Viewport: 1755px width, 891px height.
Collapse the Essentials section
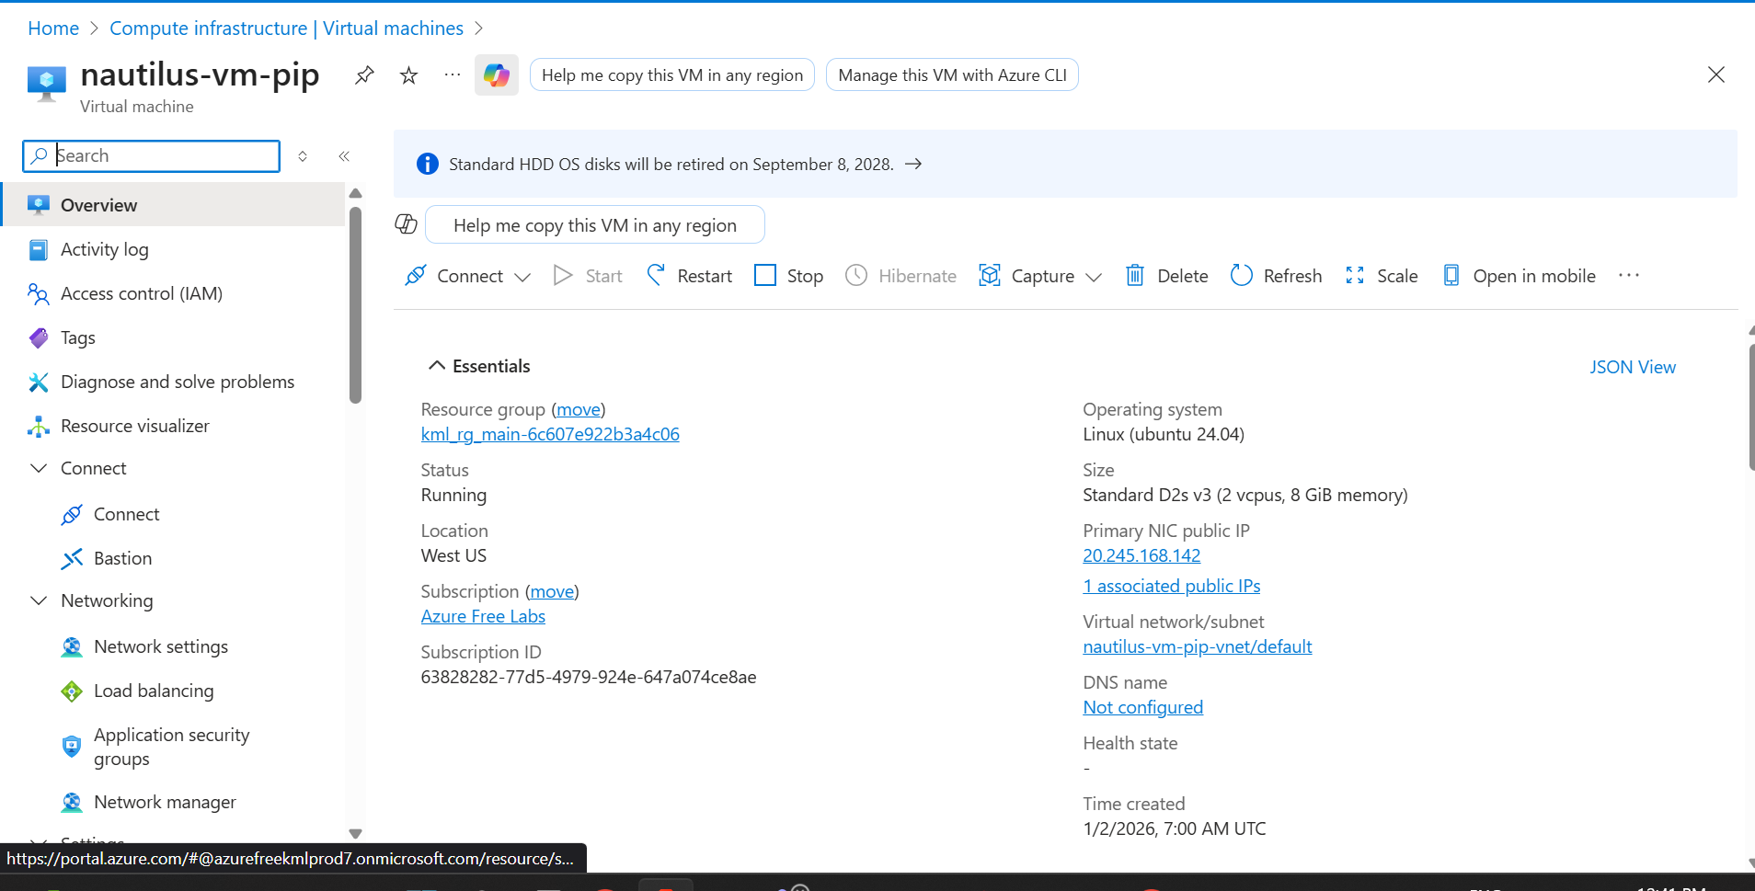[437, 366]
